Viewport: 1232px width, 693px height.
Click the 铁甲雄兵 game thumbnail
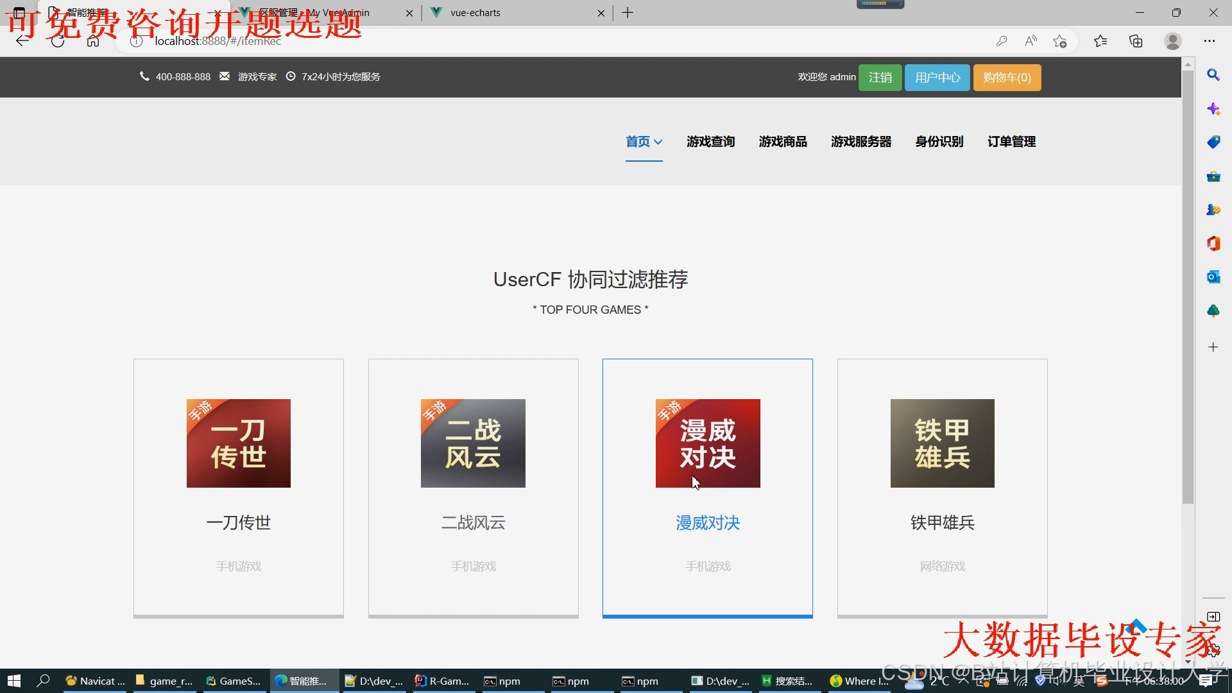coord(942,443)
